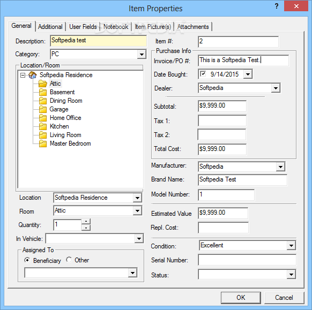Click the Item # input field

point(239,42)
